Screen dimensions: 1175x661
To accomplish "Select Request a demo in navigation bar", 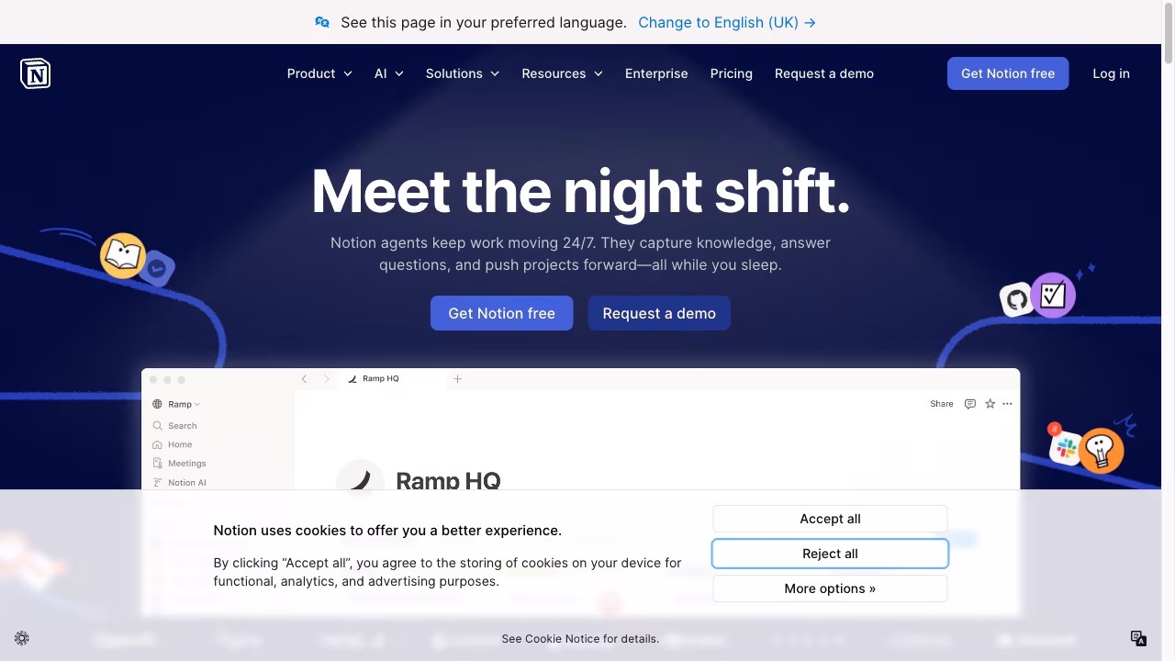I will coord(824,73).
